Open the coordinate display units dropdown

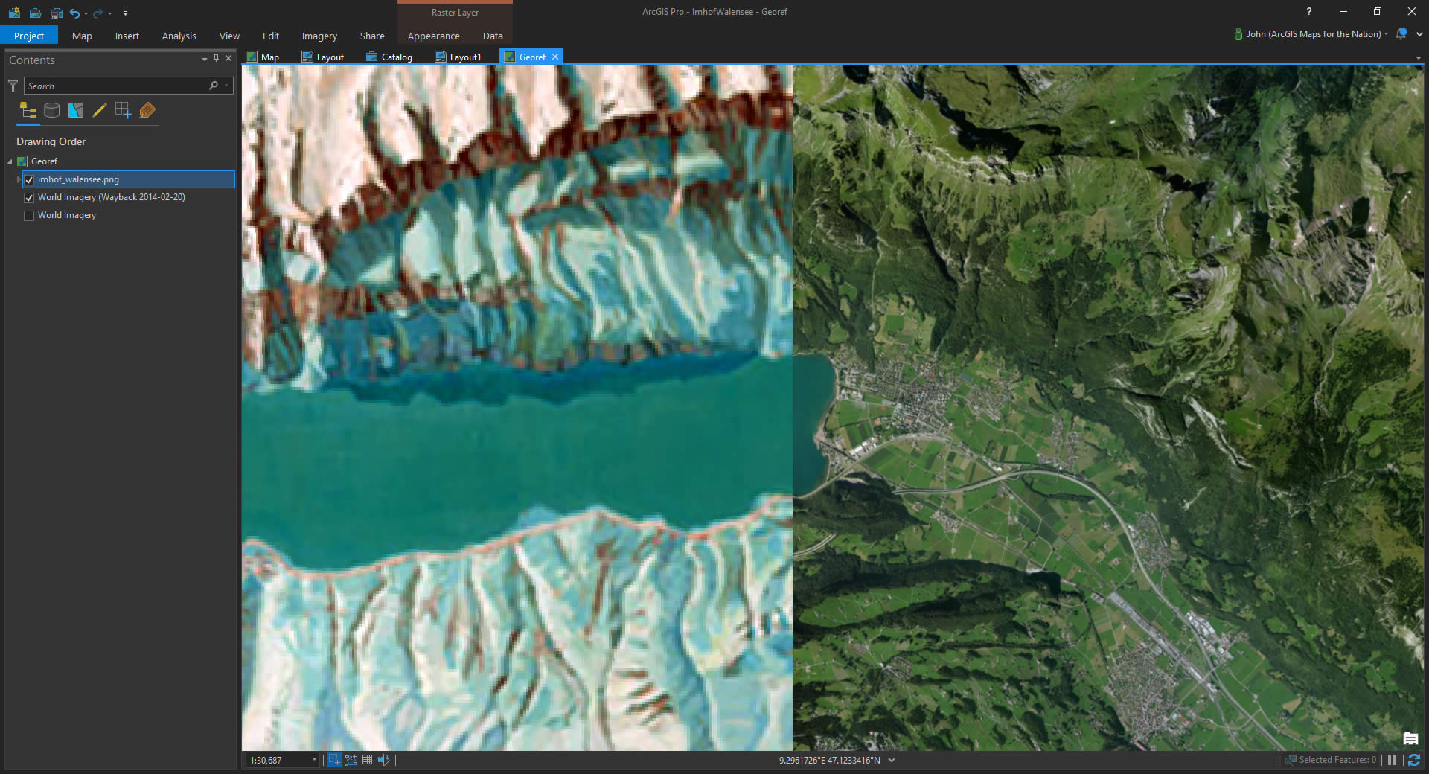pos(892,760)
